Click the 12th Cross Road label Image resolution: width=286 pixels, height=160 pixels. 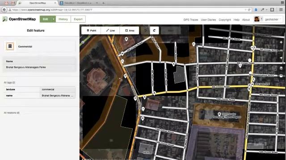coord(164,131)
